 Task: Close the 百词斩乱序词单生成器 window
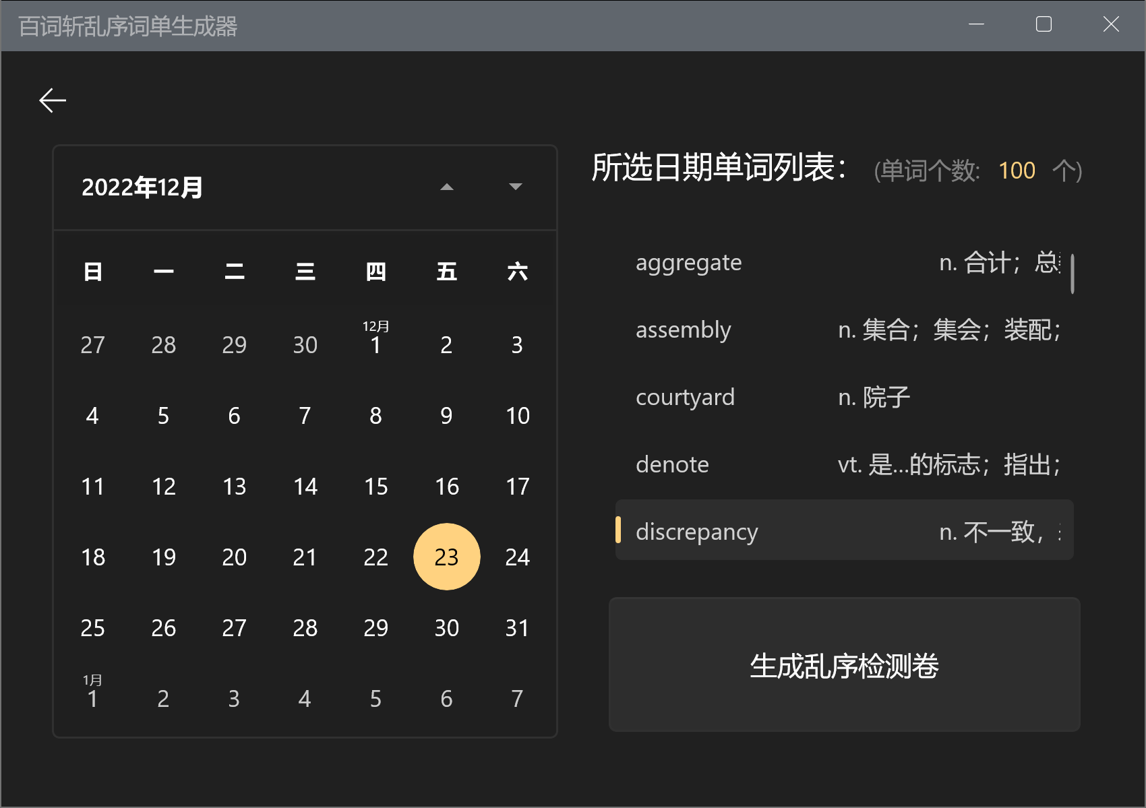tap(1111, 25)
